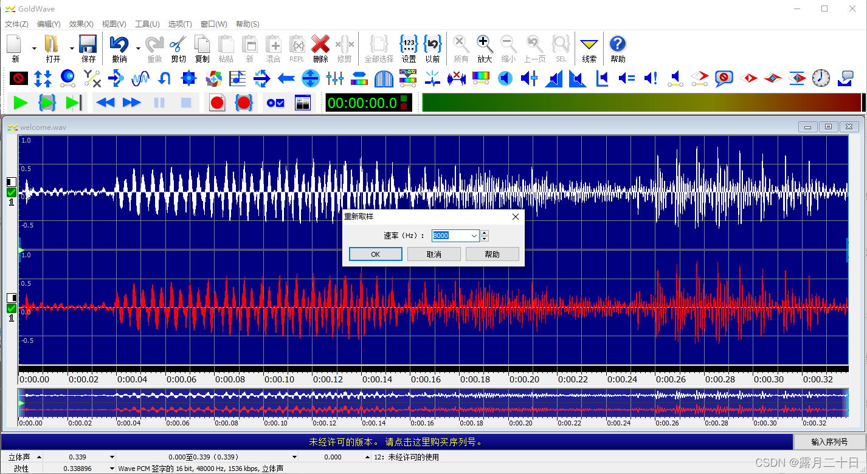Viewport: 867px width, 474px height.
Task: Click the purchase serial number notice link
Action: (x=396, y=442)
